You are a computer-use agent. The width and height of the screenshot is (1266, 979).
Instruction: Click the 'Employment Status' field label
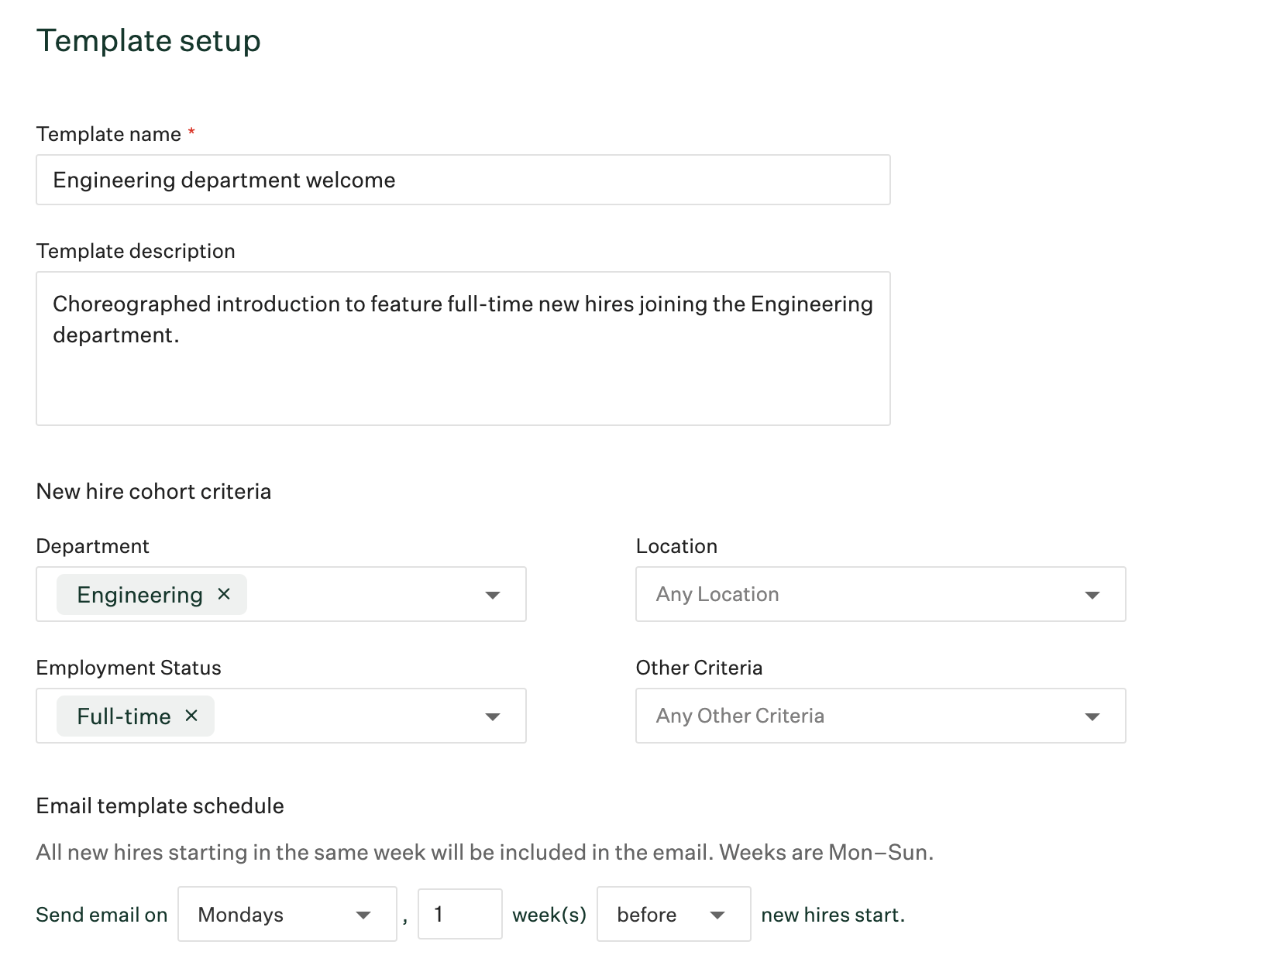129,668
